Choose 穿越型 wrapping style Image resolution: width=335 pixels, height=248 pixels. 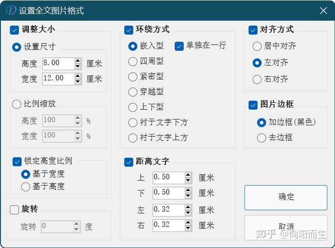pos(133,92)
